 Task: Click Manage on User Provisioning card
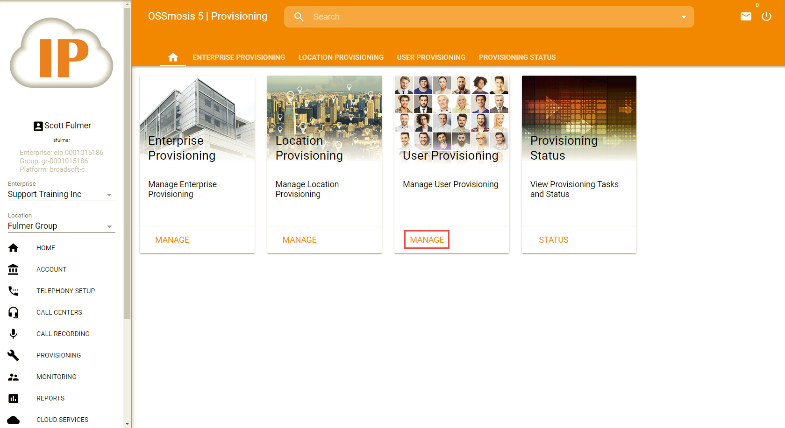(427, 240)
